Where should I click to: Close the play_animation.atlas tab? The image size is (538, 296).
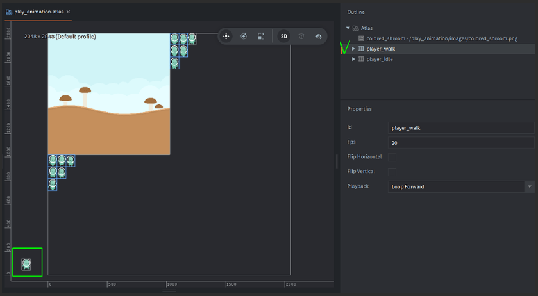[x=68, y=12]
